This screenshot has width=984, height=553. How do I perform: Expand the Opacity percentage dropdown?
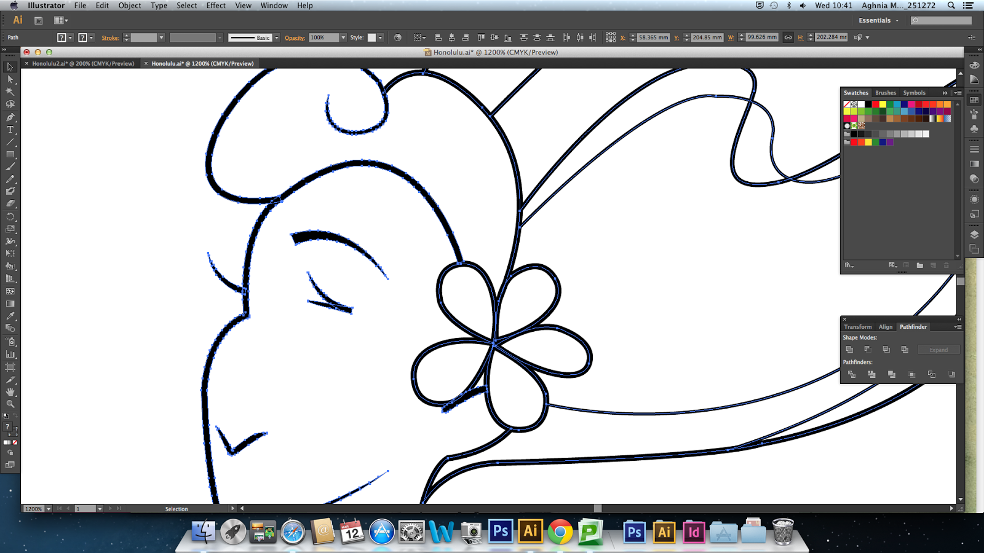[343, 37]
